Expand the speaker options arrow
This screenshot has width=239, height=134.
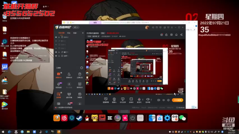point(151,100)
